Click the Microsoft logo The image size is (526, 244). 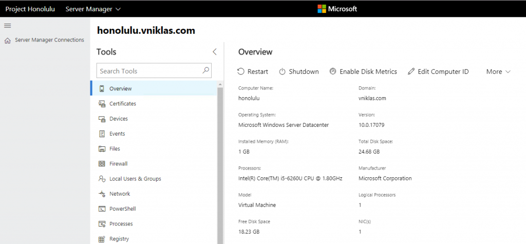click(337, 9)
